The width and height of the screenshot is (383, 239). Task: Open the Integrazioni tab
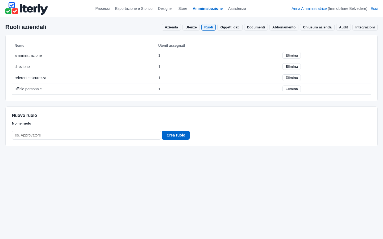pyautogui.click(x=365, y=27)
